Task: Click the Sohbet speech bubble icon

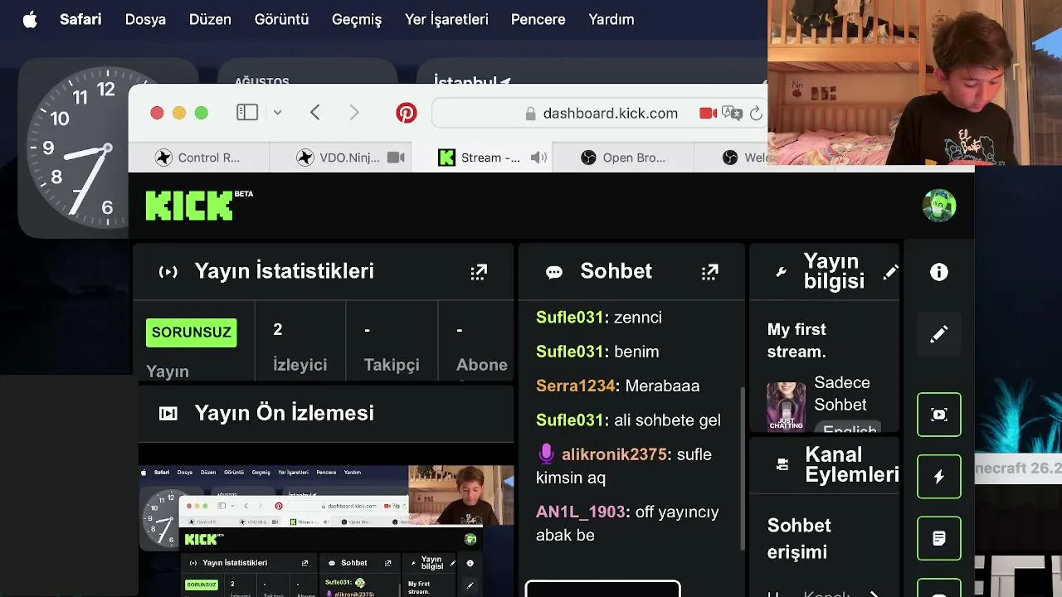Action: click(x=554, y=272)
